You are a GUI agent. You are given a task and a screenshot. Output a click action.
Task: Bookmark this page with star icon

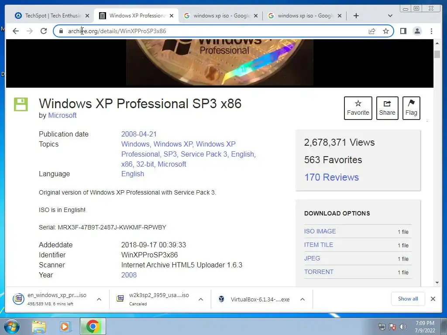point(386,31)
